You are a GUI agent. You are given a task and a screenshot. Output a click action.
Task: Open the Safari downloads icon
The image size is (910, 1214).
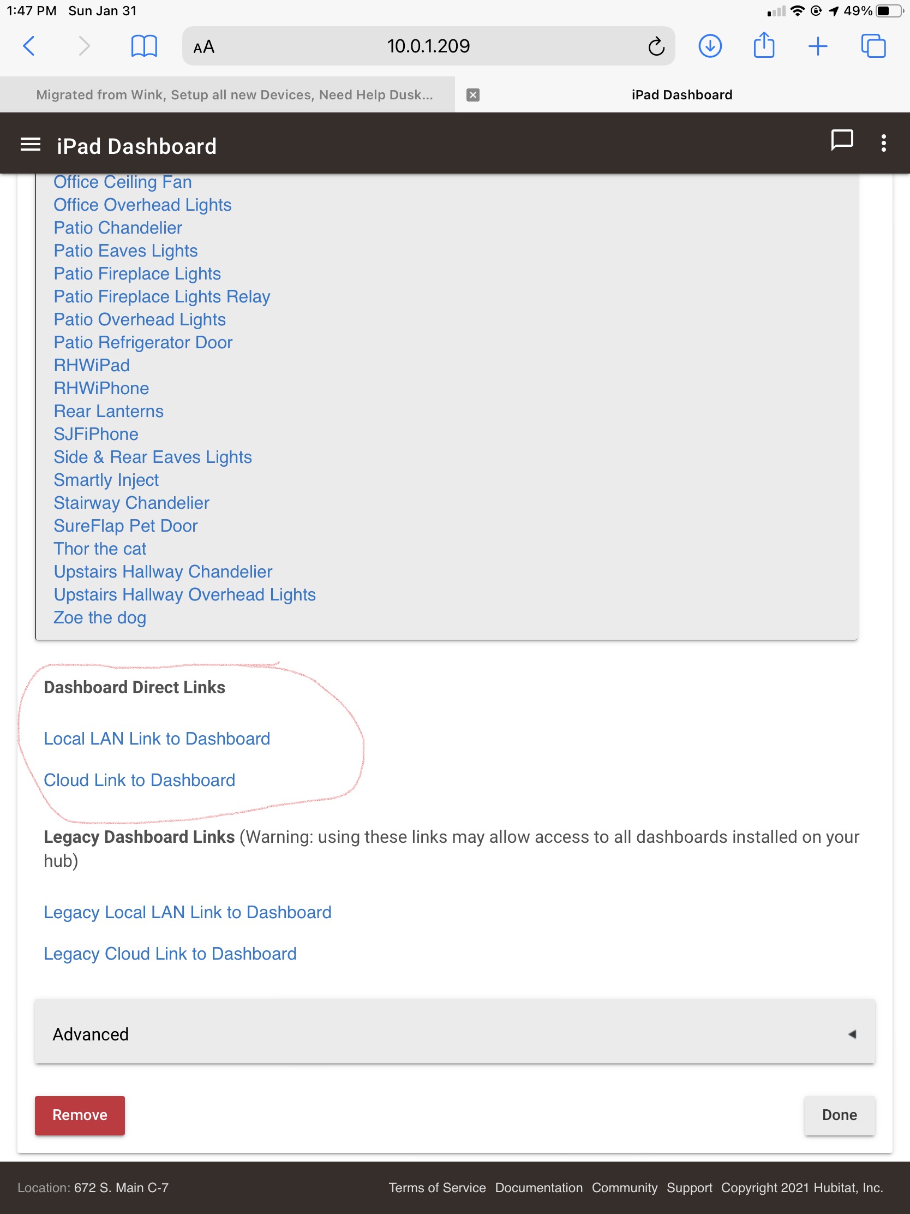point(710,46)
